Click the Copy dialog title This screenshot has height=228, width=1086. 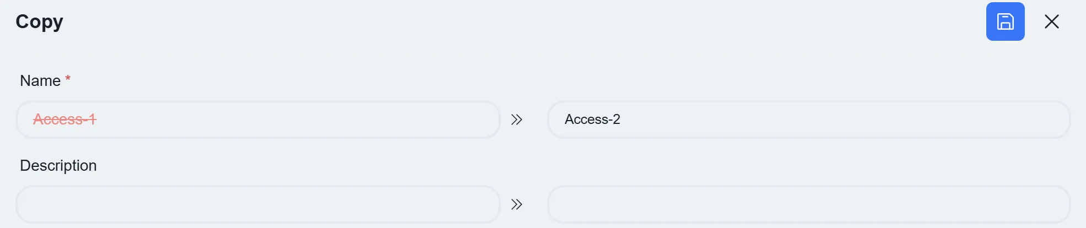point(39,22)
